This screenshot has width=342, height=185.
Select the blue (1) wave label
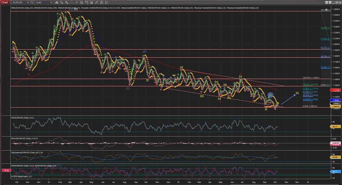click(128, 88)
